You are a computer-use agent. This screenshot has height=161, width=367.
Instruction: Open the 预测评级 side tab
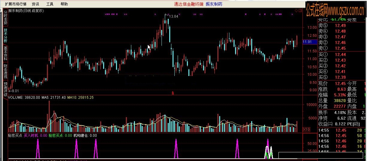[x=5, y=89]
